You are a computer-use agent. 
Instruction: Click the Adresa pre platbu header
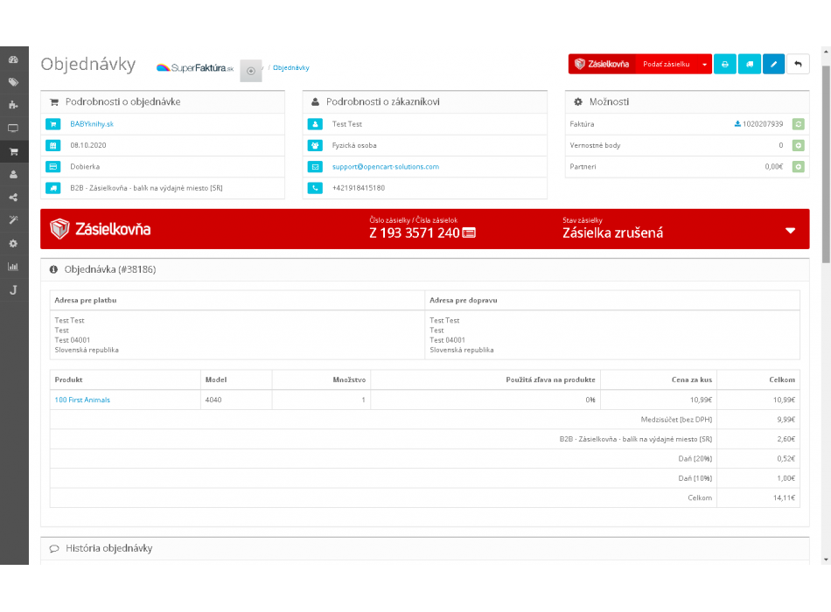[x=86, y=300]
